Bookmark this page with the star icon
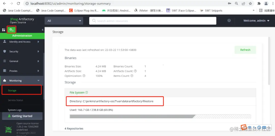 [251, 4]
